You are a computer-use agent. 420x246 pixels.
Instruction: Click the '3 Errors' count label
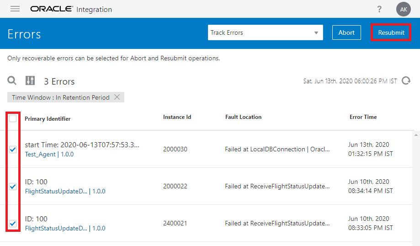59,81
